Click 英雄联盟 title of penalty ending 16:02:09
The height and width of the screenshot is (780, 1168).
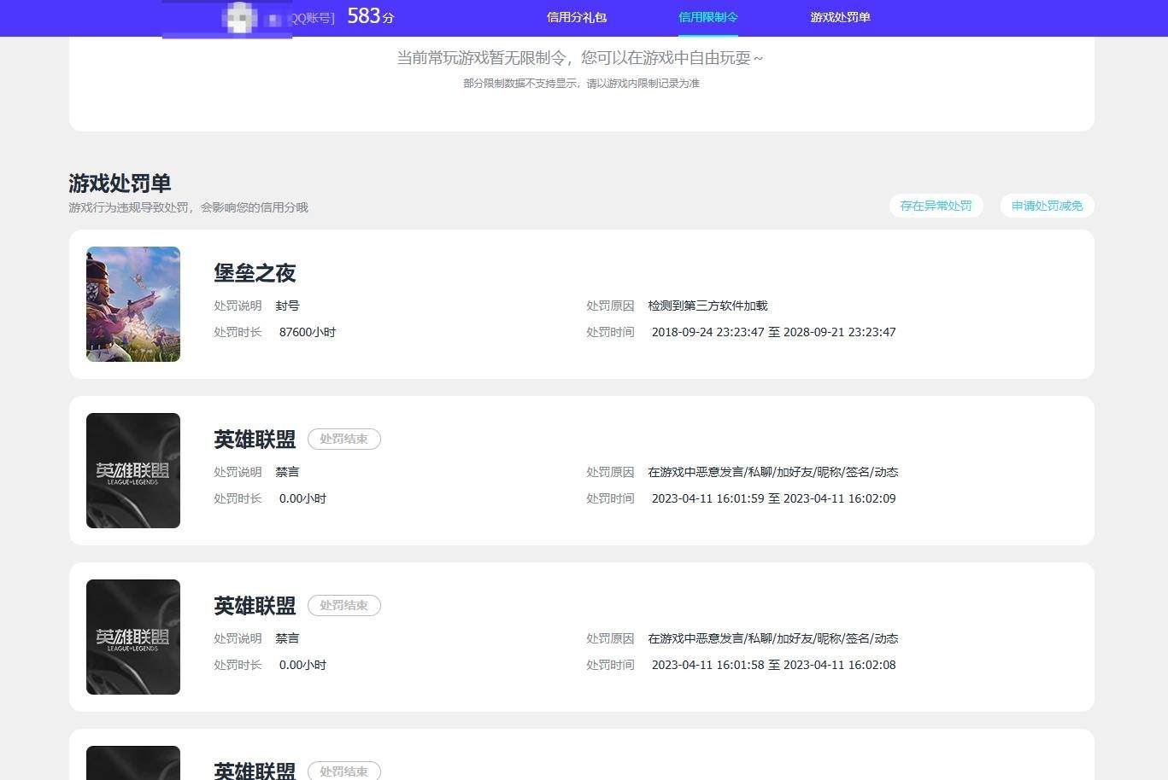pos(255,439)
